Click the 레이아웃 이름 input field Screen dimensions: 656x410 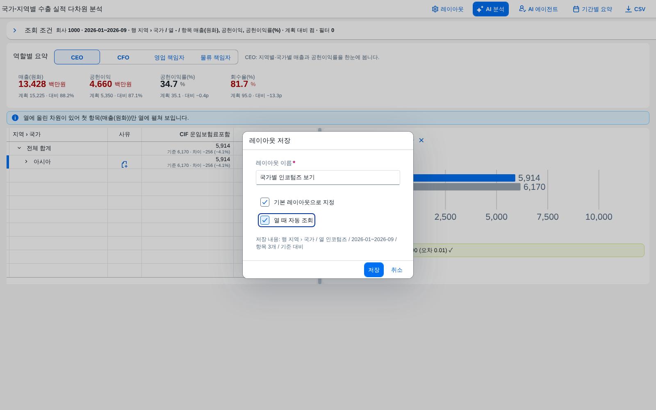coord(328,178)
